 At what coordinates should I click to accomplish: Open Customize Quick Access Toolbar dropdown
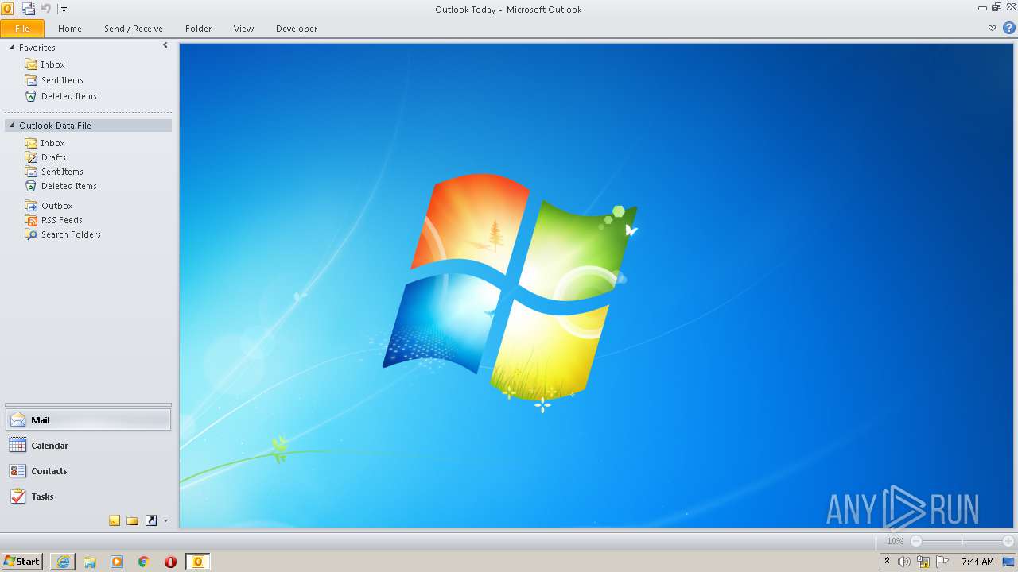(x=64, y=10)
